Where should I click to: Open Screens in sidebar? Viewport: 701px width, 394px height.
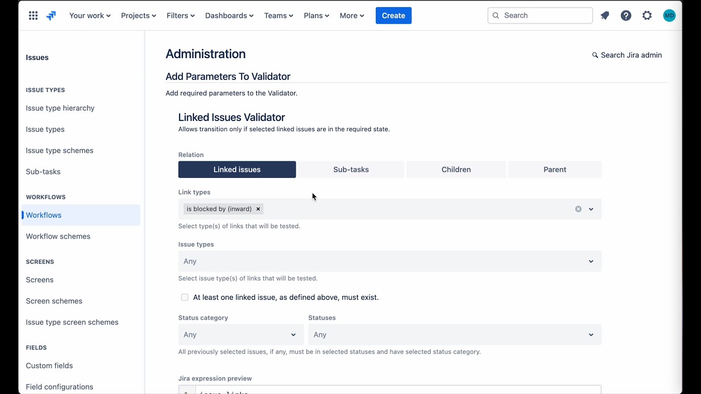pyautogui.click(x=39, y=280)
